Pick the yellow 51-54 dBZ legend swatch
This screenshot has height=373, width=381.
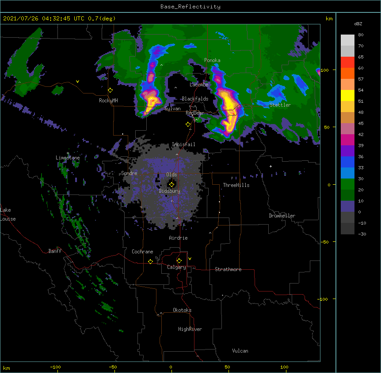(x=347, y=96)
